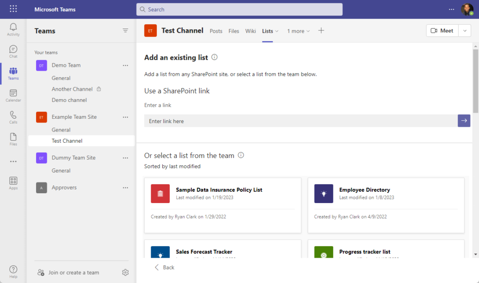The width and height of the screenshot is (479, 283).
Task: Open the app launcher grid icon
Action: 13,9
